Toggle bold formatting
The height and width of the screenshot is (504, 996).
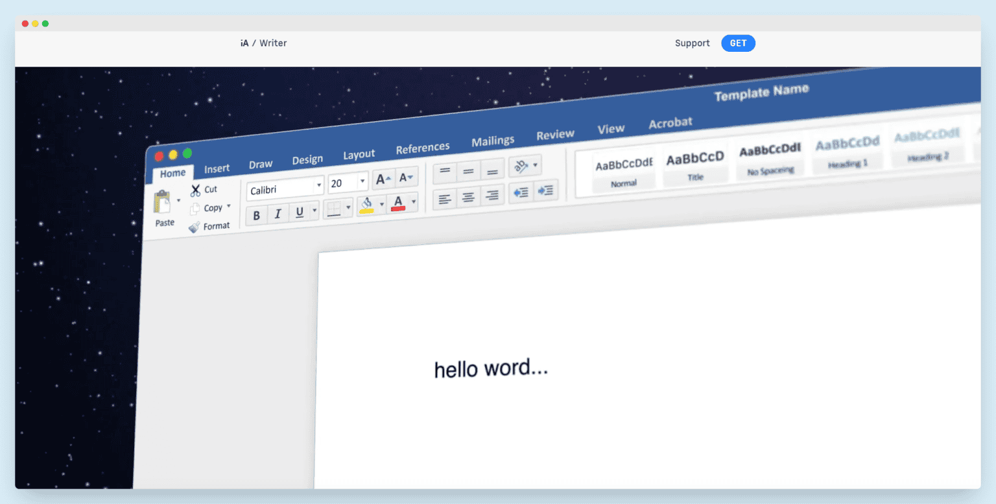[257, 215]
